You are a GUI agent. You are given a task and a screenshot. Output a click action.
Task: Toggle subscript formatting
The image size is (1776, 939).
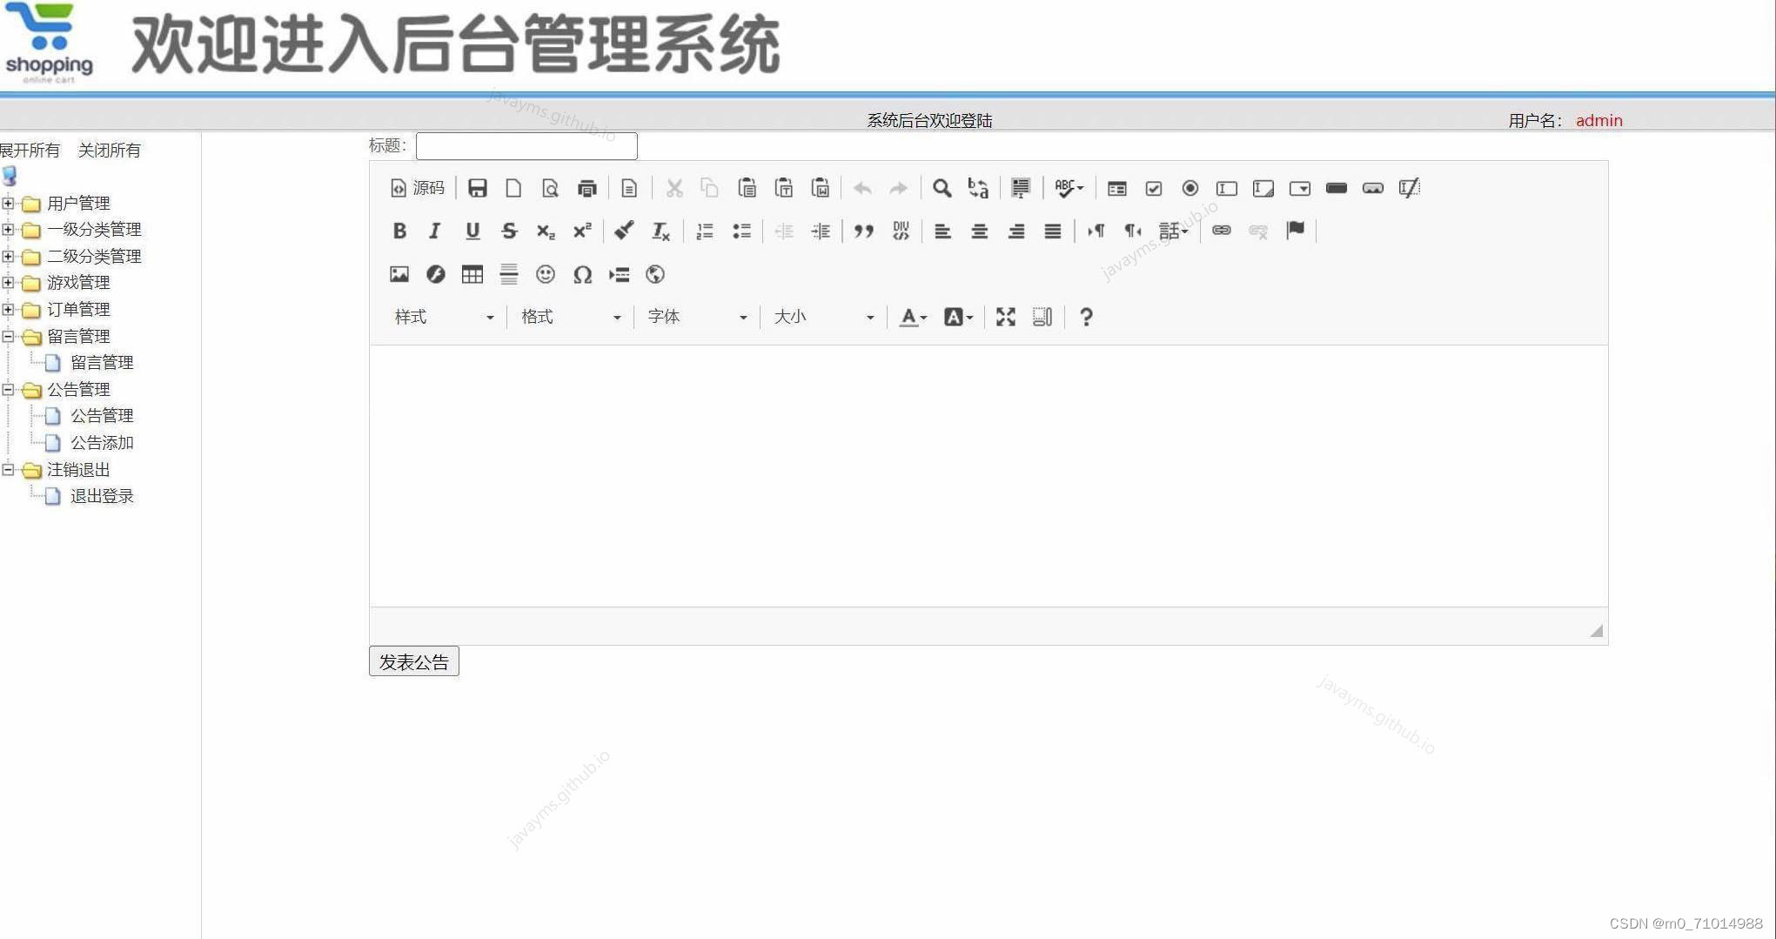click(x=546, y=231)
